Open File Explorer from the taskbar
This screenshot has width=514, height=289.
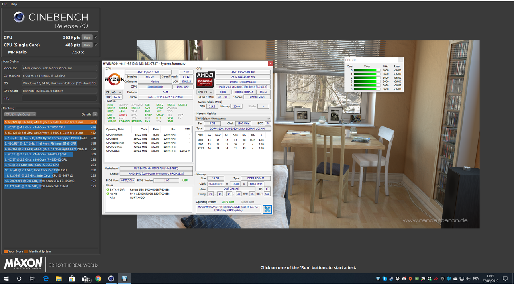click(59, 279)
